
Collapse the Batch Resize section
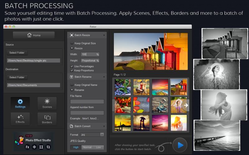click(x=104, y=35)
